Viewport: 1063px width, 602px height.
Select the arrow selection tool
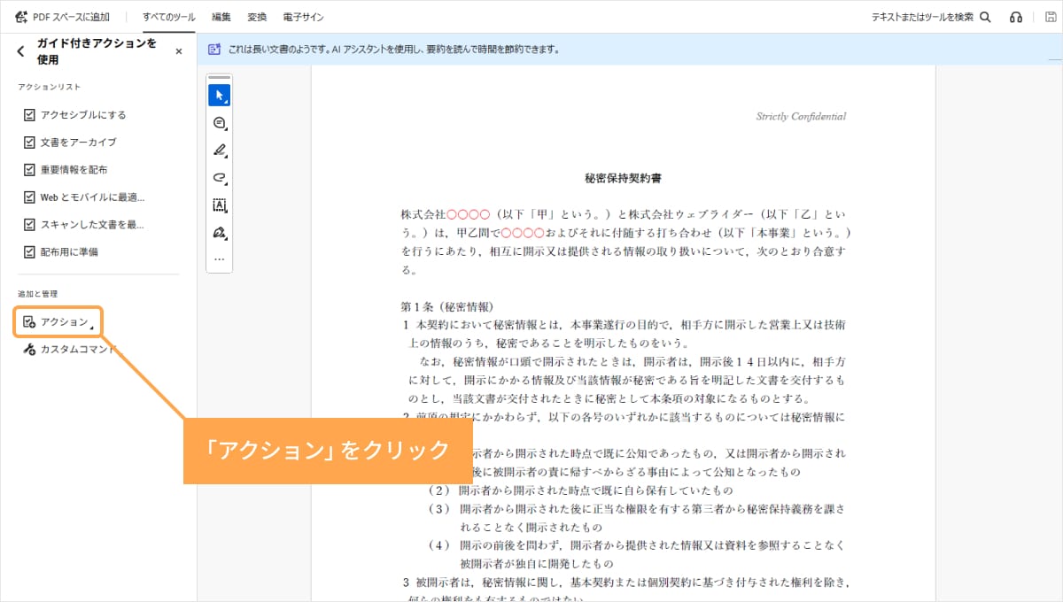(220, 96)
